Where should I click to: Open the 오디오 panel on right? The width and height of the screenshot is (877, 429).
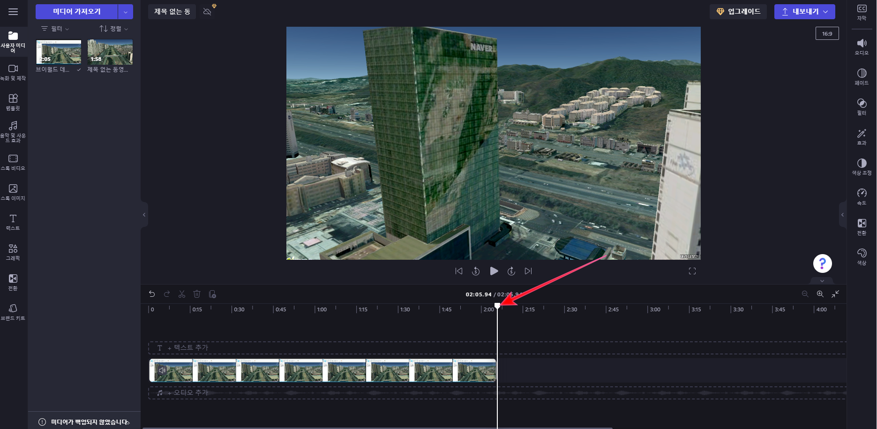(x=862, y=46)
